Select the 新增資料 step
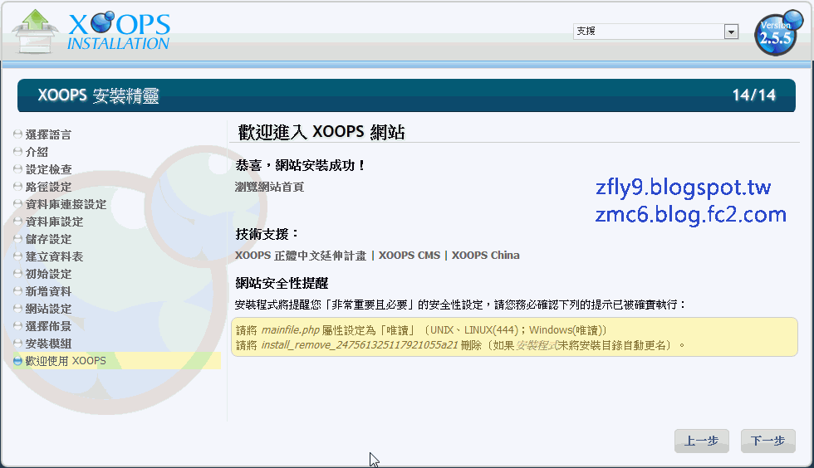 pos(49,291)
